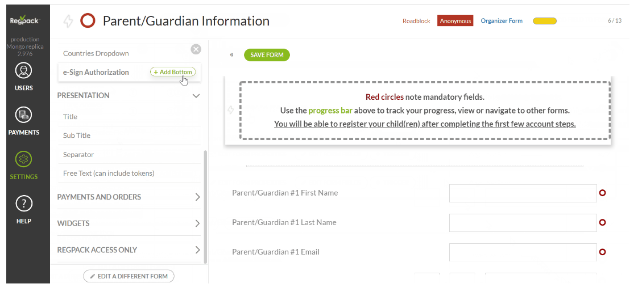Click Edit a Different Form button
Screen dimensions: 642x288
click(129, 276)
